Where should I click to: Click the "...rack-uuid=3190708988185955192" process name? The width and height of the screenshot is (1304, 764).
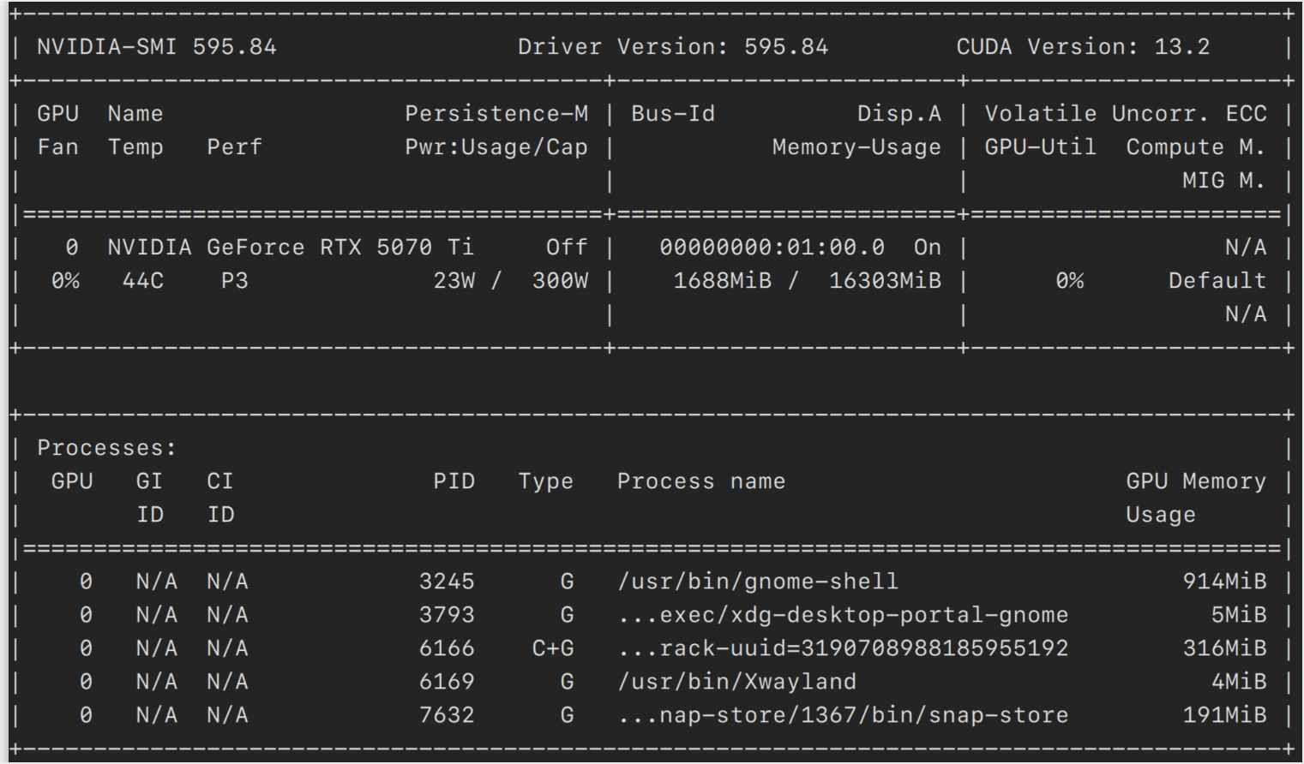pyautogui.click(x=843, y=648)
